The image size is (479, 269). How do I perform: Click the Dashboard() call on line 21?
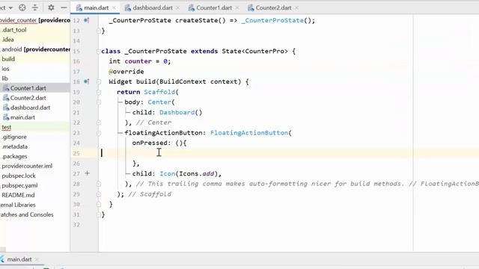pos(180,113)
